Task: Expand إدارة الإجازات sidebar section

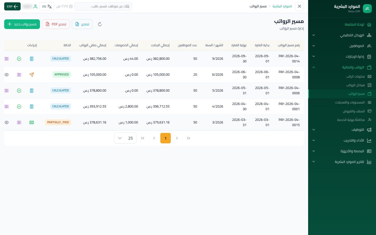Action: pos(342,57)
